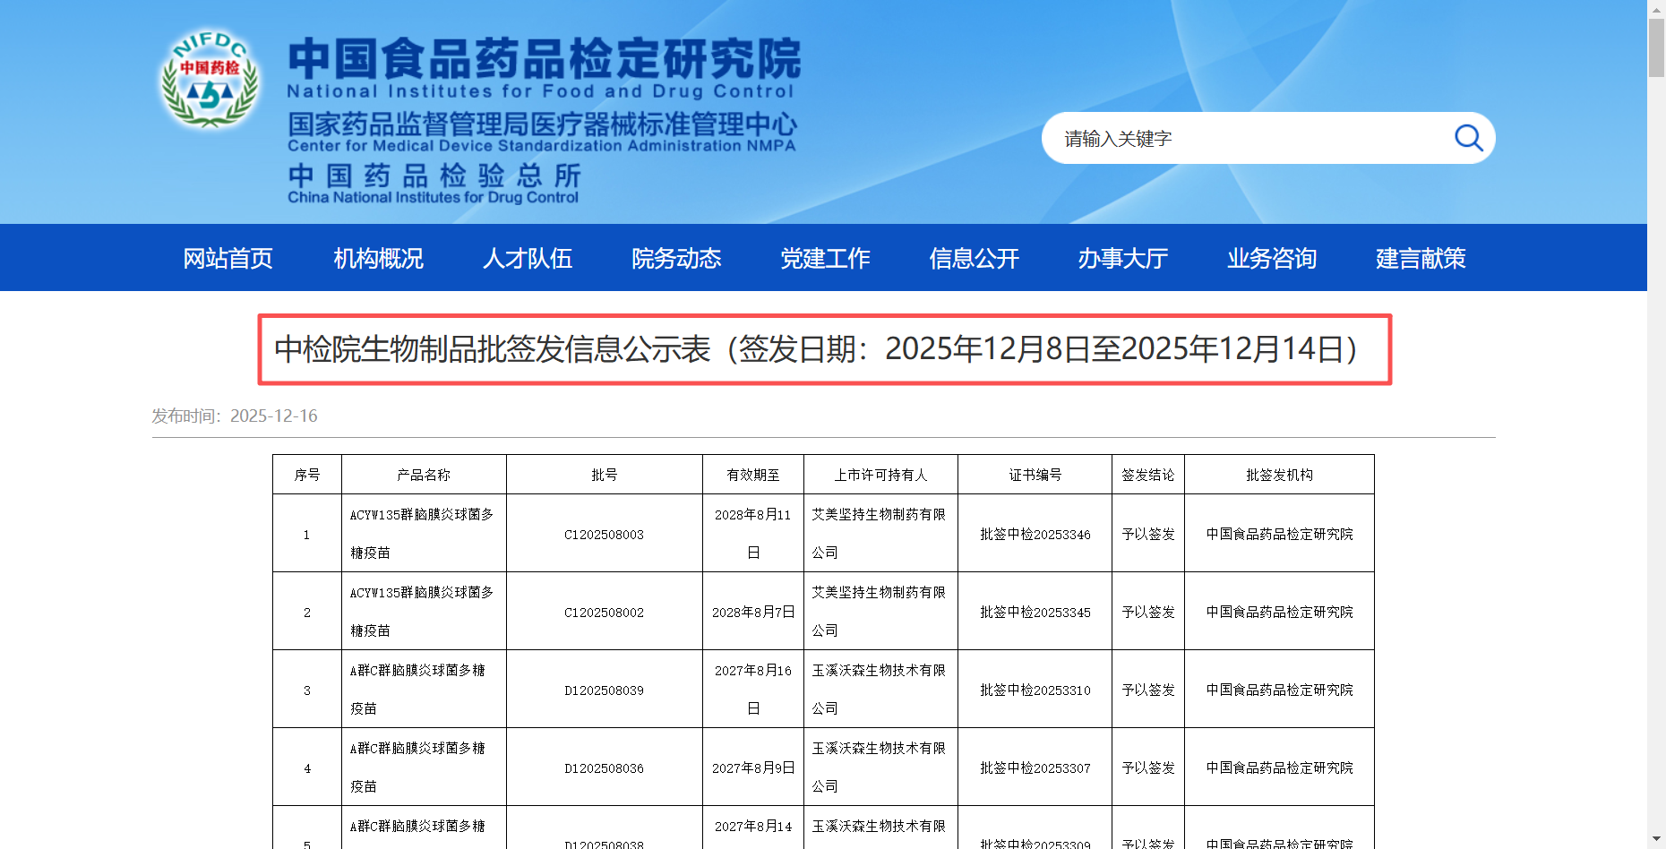The image size is (1666, 849).
Task: Click 予以签发 in the 批签中检20253346 row
Action: 1148,535
